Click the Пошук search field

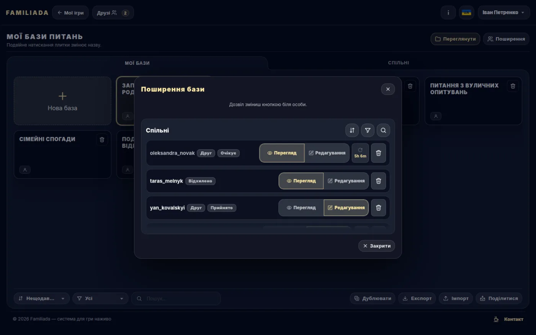176,298
